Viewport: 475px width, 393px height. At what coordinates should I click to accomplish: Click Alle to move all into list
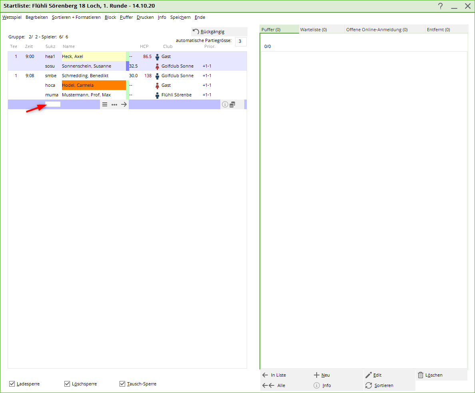[273, 385]
